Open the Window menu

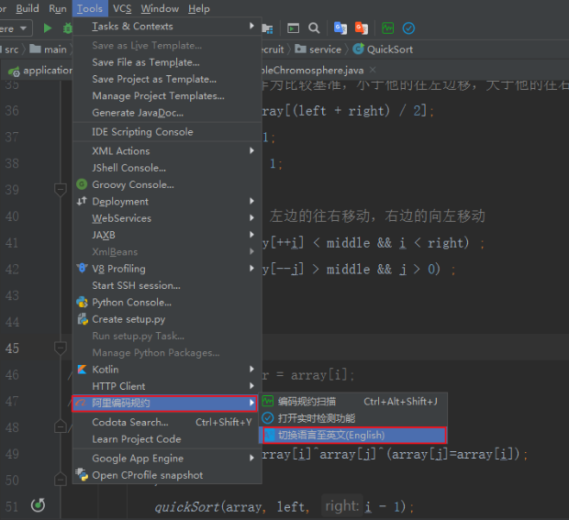click(x=160, y=8)
